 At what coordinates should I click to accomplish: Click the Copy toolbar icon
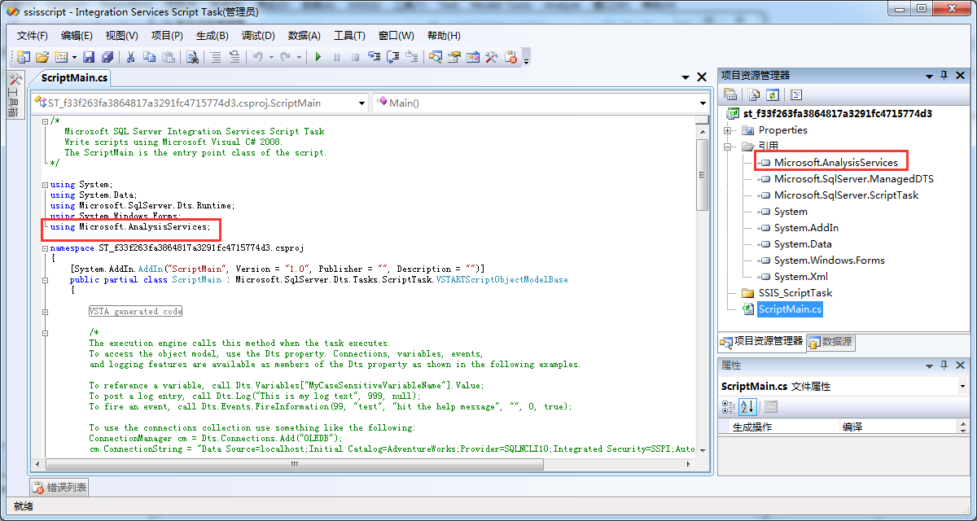[149, 57]
